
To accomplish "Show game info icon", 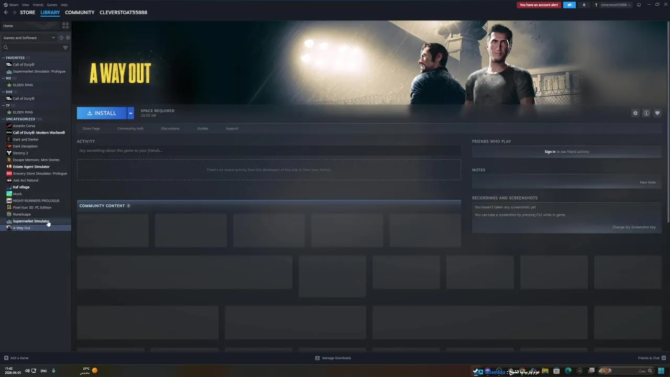I will click(x=646, y=113).
